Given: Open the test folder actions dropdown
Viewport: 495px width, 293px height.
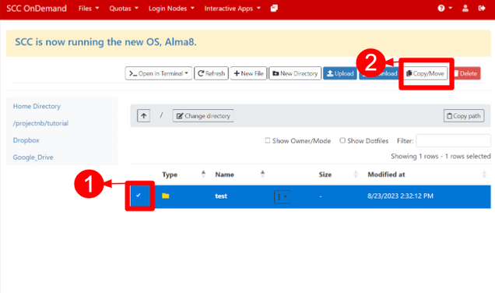Looking at the screenshot, I should click(282, 197).
